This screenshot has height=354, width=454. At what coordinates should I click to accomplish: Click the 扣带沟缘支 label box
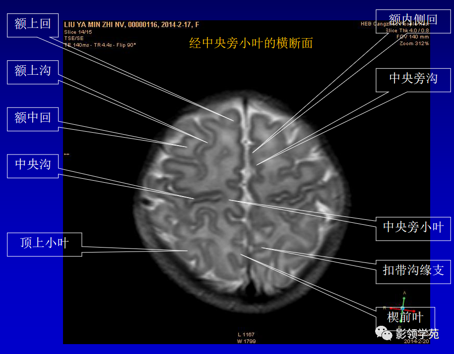point(413,272)
